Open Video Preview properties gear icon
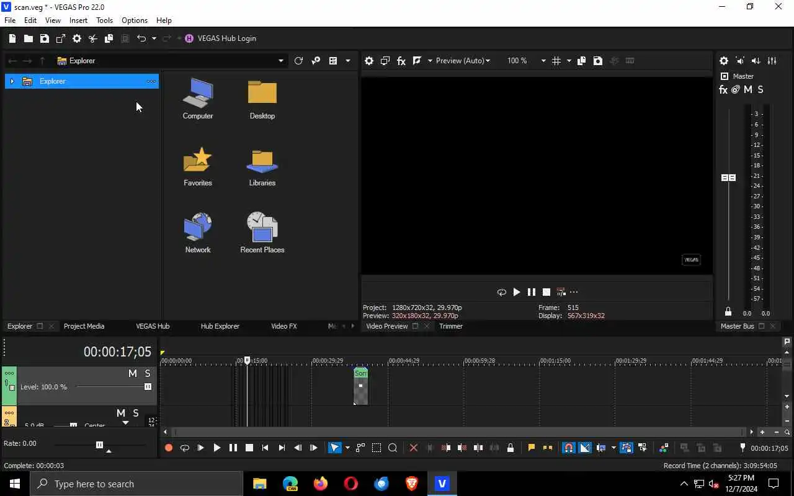 369,61
